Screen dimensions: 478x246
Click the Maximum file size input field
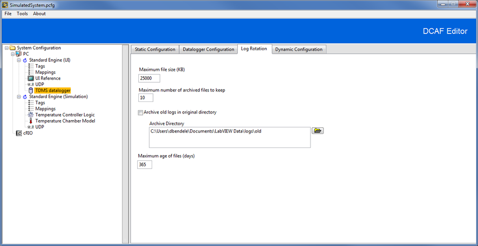point(149,78)
